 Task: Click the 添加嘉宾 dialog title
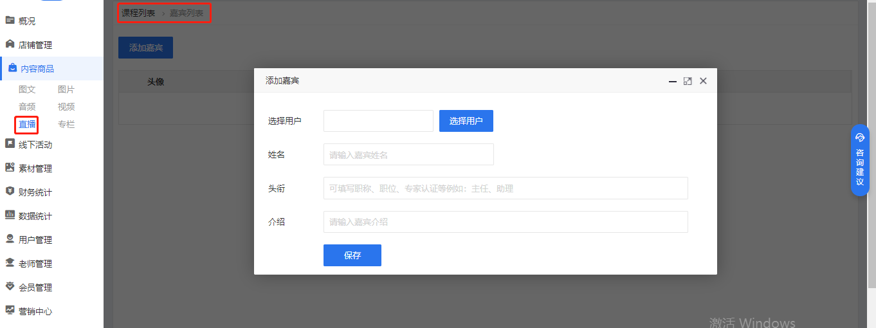282,81
